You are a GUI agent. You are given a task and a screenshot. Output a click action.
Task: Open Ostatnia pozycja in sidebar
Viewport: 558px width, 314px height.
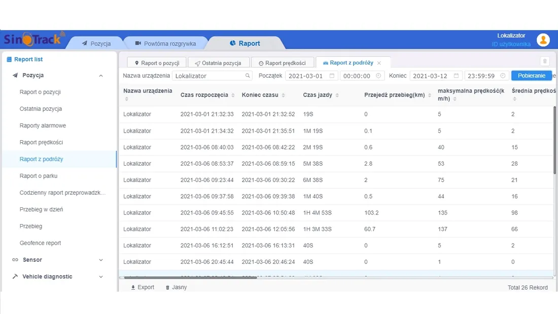click(41, 109)
